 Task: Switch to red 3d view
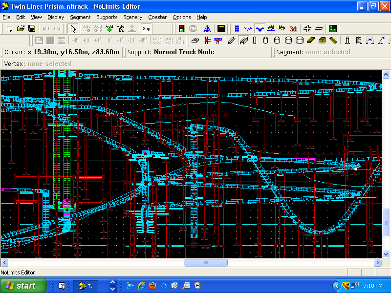293,29
